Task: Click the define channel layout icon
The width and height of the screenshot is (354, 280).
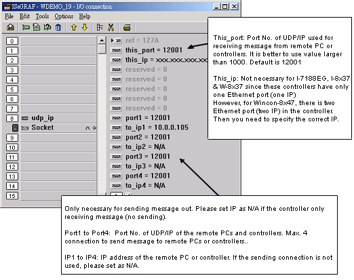Action: click(x=100, y=27)
